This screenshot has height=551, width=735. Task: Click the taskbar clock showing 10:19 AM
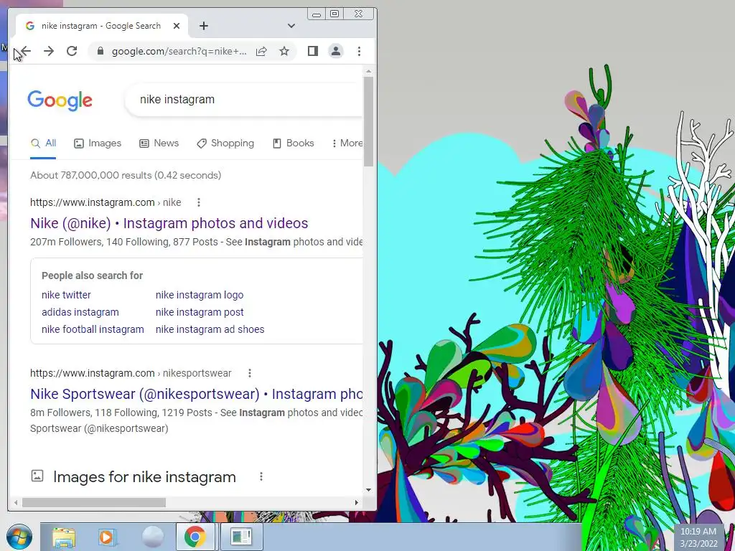click(x=698, y=537)
